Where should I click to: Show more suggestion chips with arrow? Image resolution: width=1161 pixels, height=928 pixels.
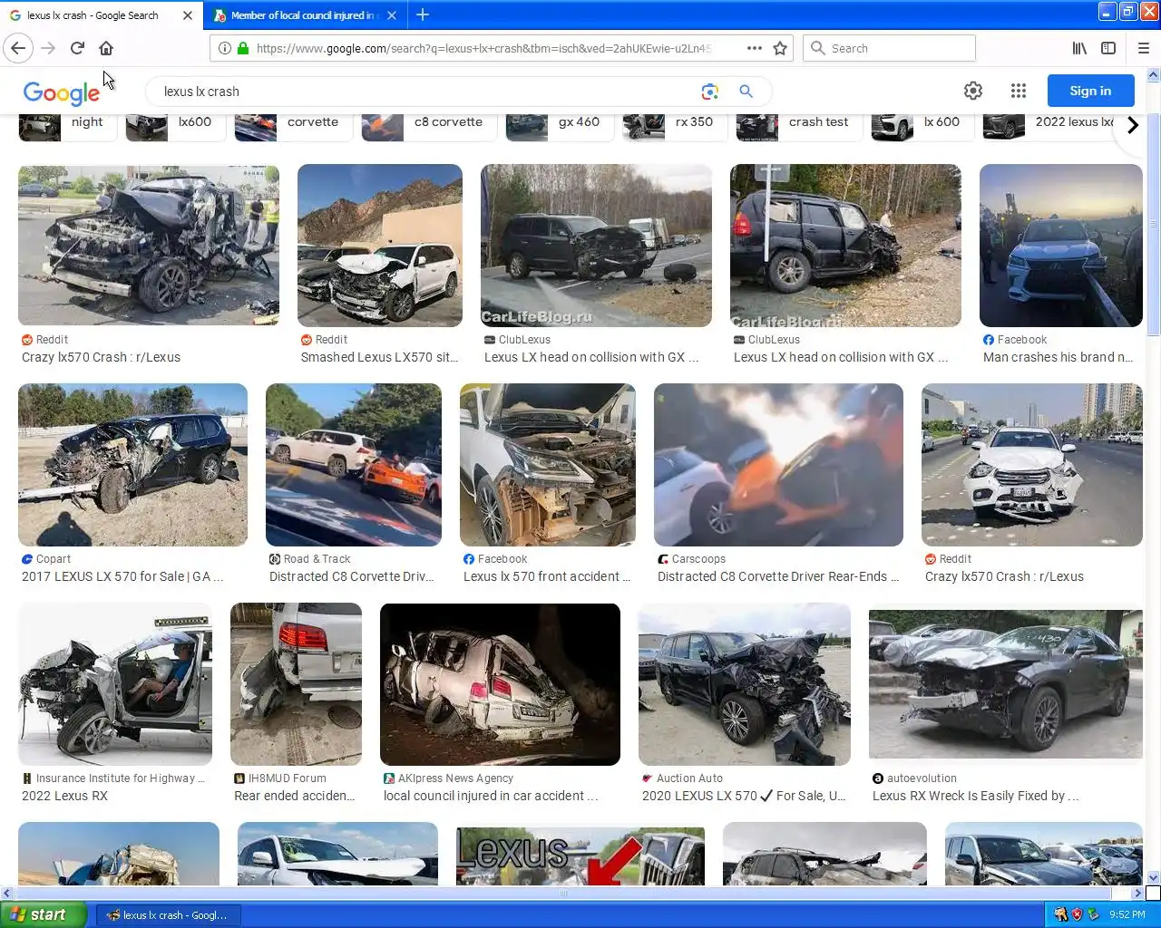[x=1132, y=126]
